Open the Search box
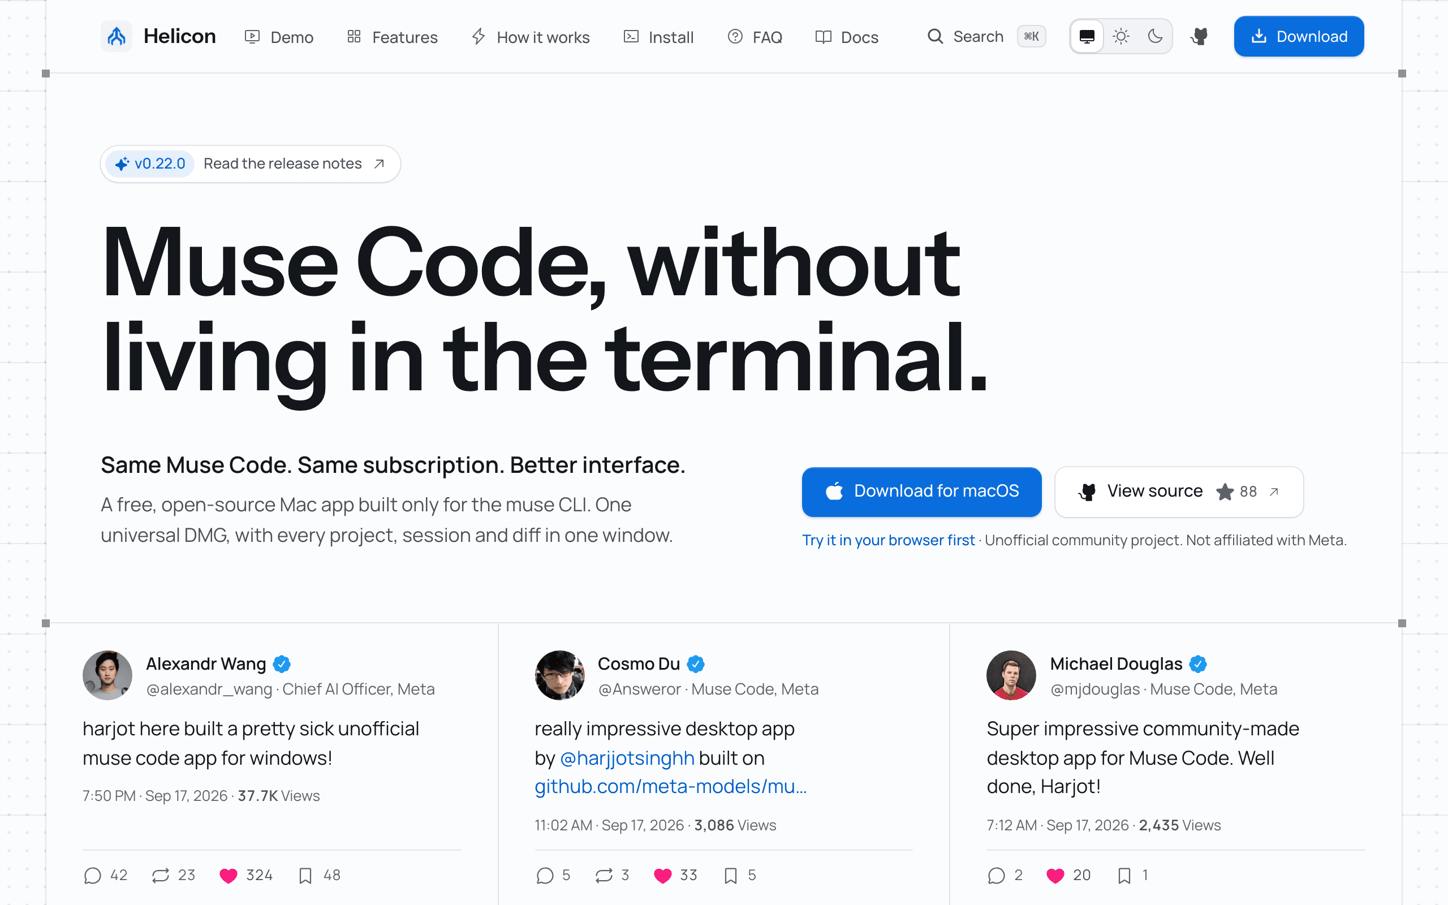1448x905 pixels. point(986,37)
